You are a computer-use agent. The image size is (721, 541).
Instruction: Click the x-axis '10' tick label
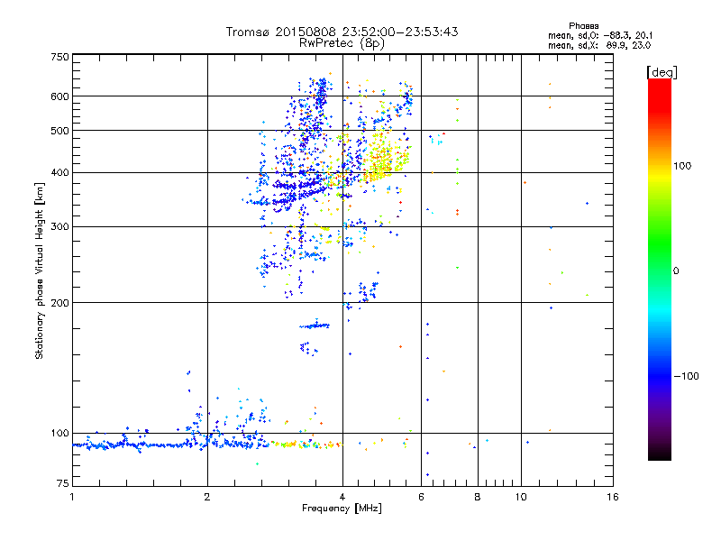click(x=521, y=497)
